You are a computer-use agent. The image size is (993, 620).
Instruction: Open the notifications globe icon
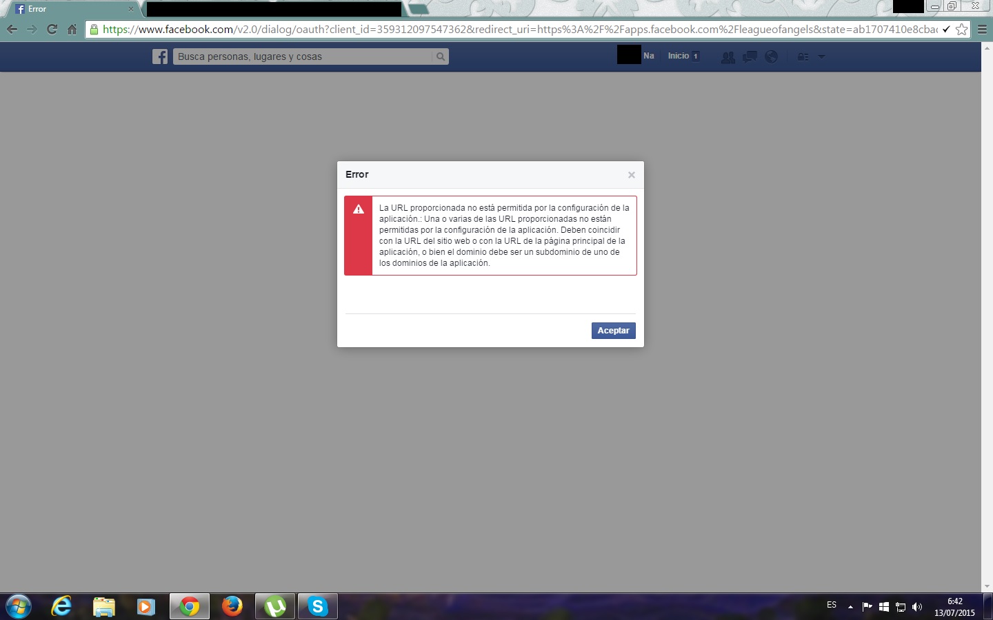click(772, 56)
